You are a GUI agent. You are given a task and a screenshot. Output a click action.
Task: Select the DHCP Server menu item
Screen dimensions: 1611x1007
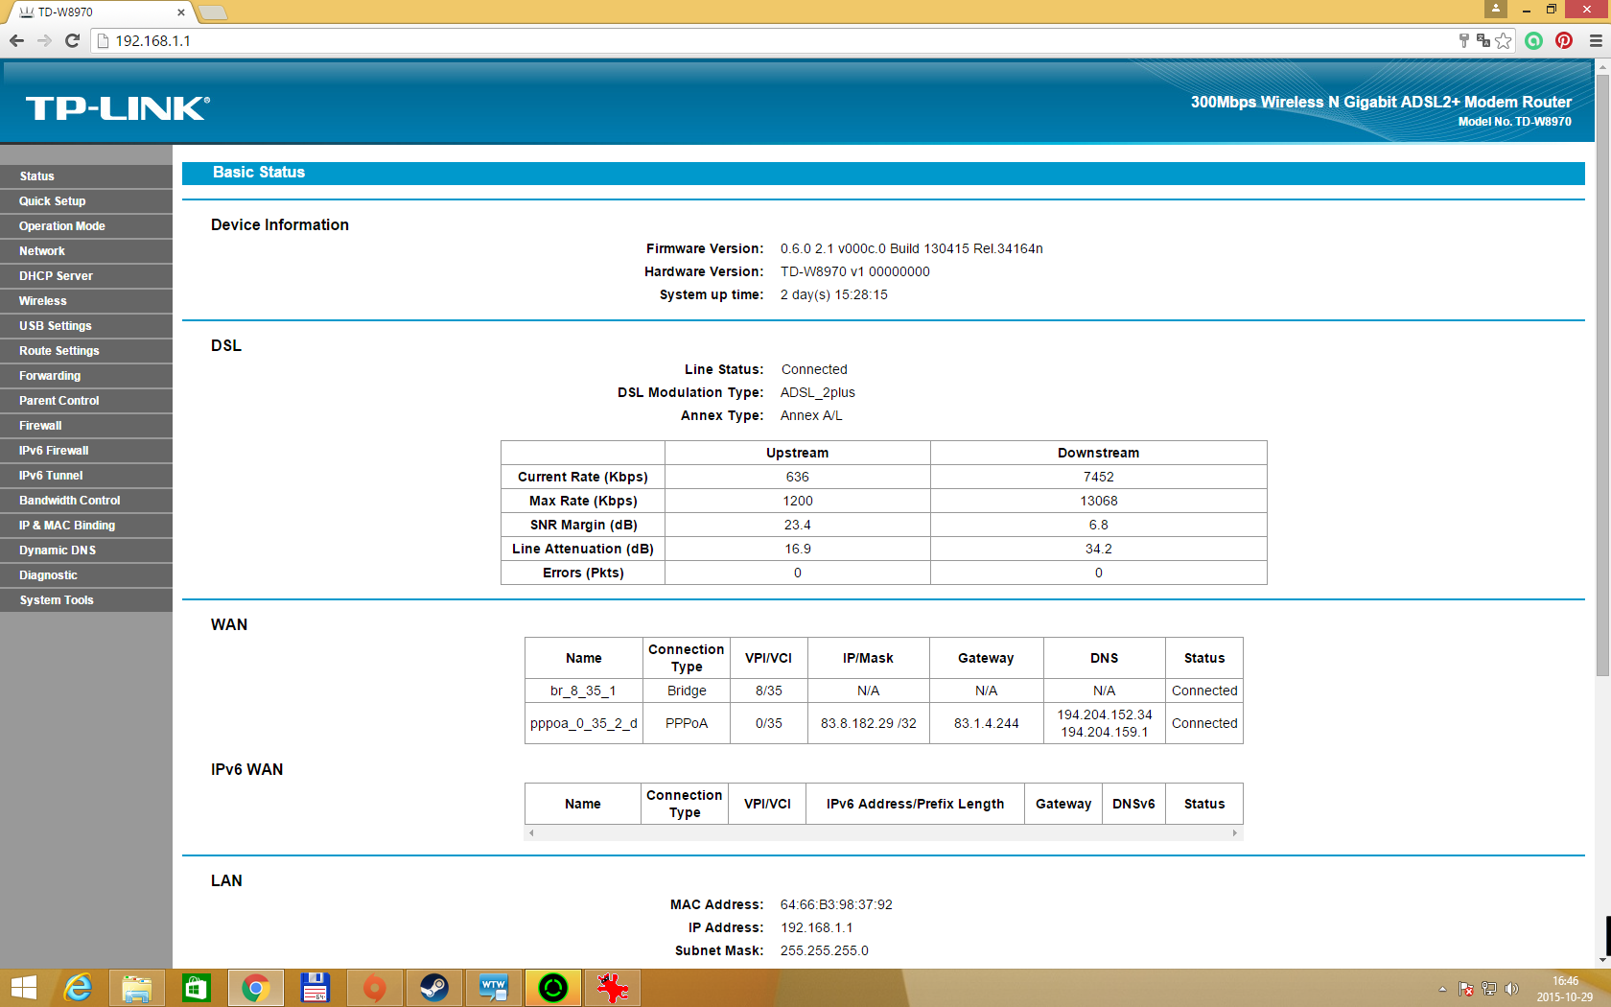[56, 276]
